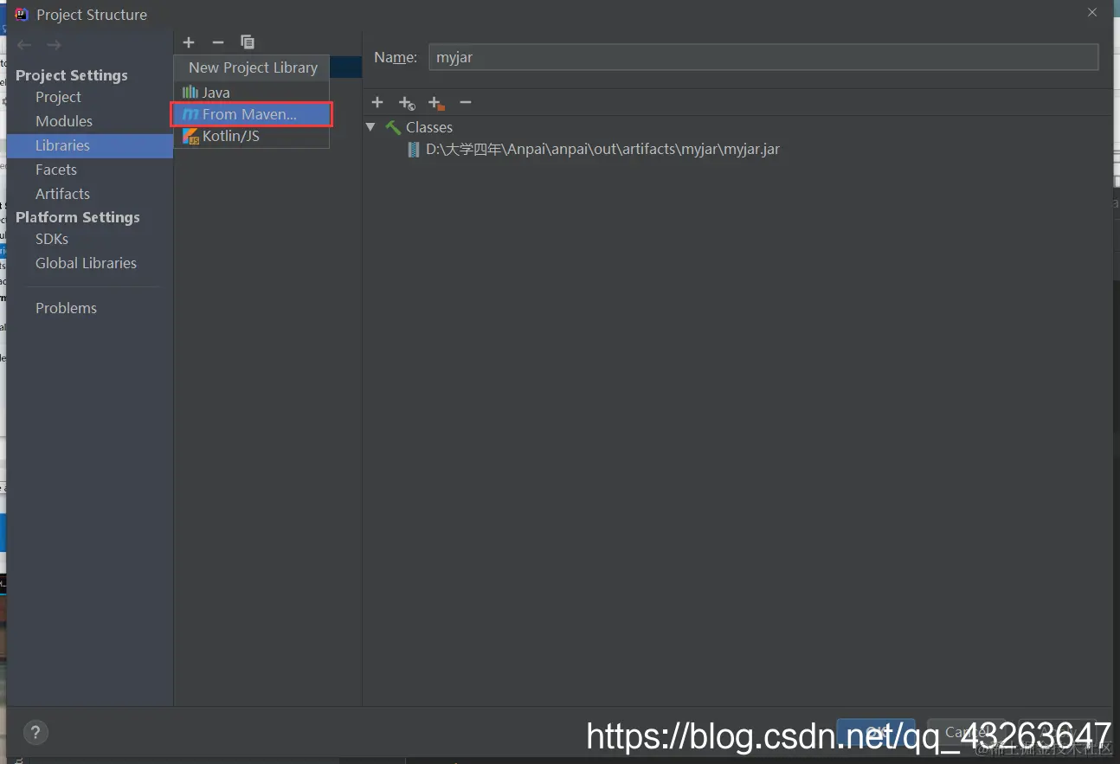Click the New Project Library header
This screenshot has width=1120, height=764.
[x=253, y=67]
